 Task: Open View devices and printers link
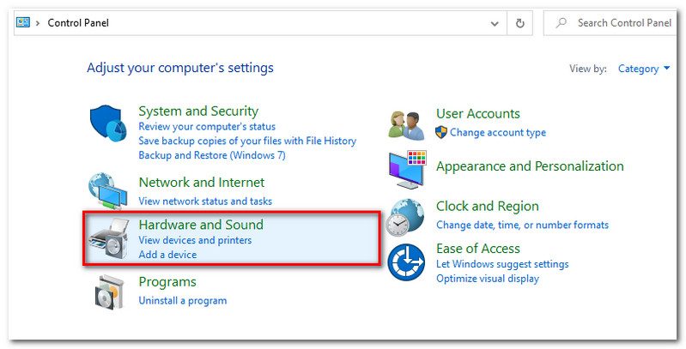[x=195, y=240]
